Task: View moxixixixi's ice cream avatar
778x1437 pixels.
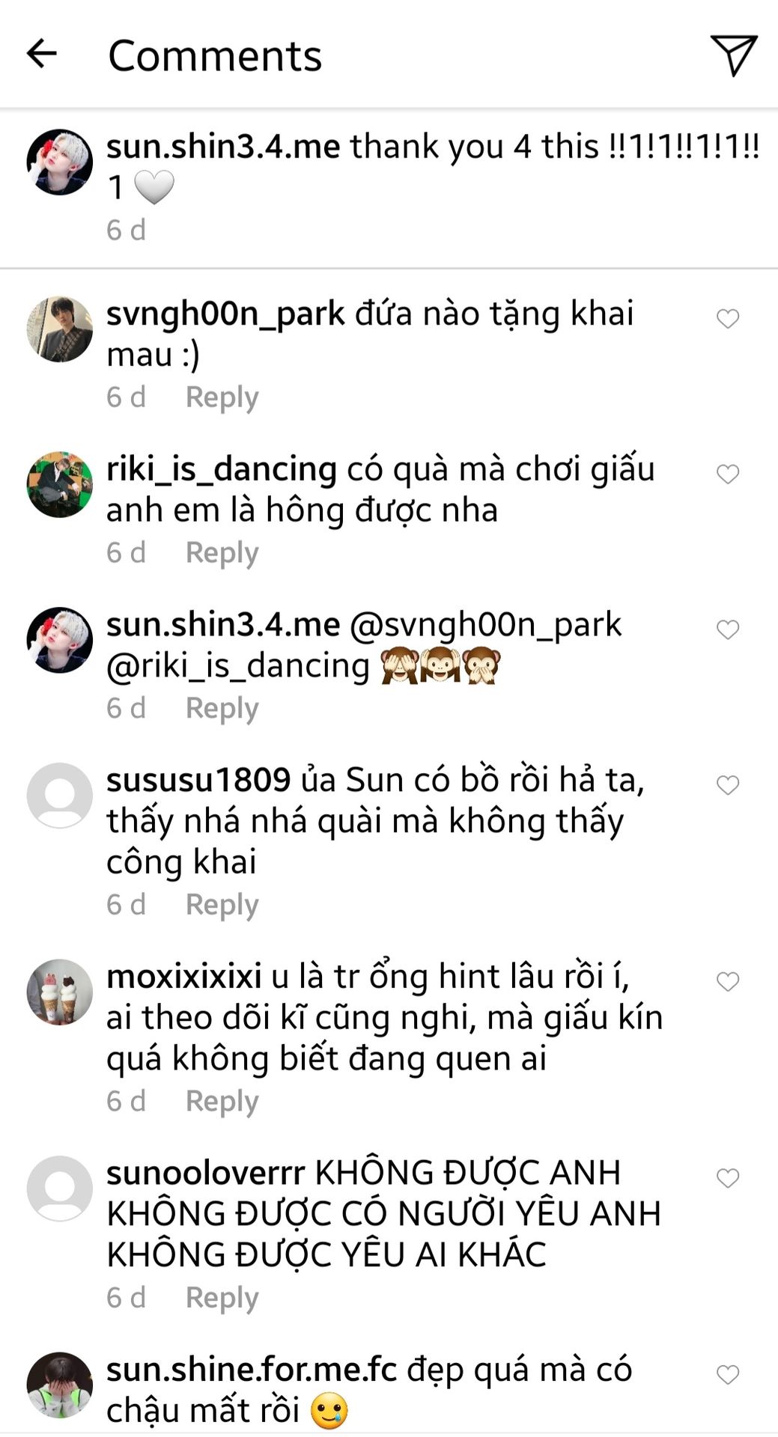Action: [x=60, y=992]
